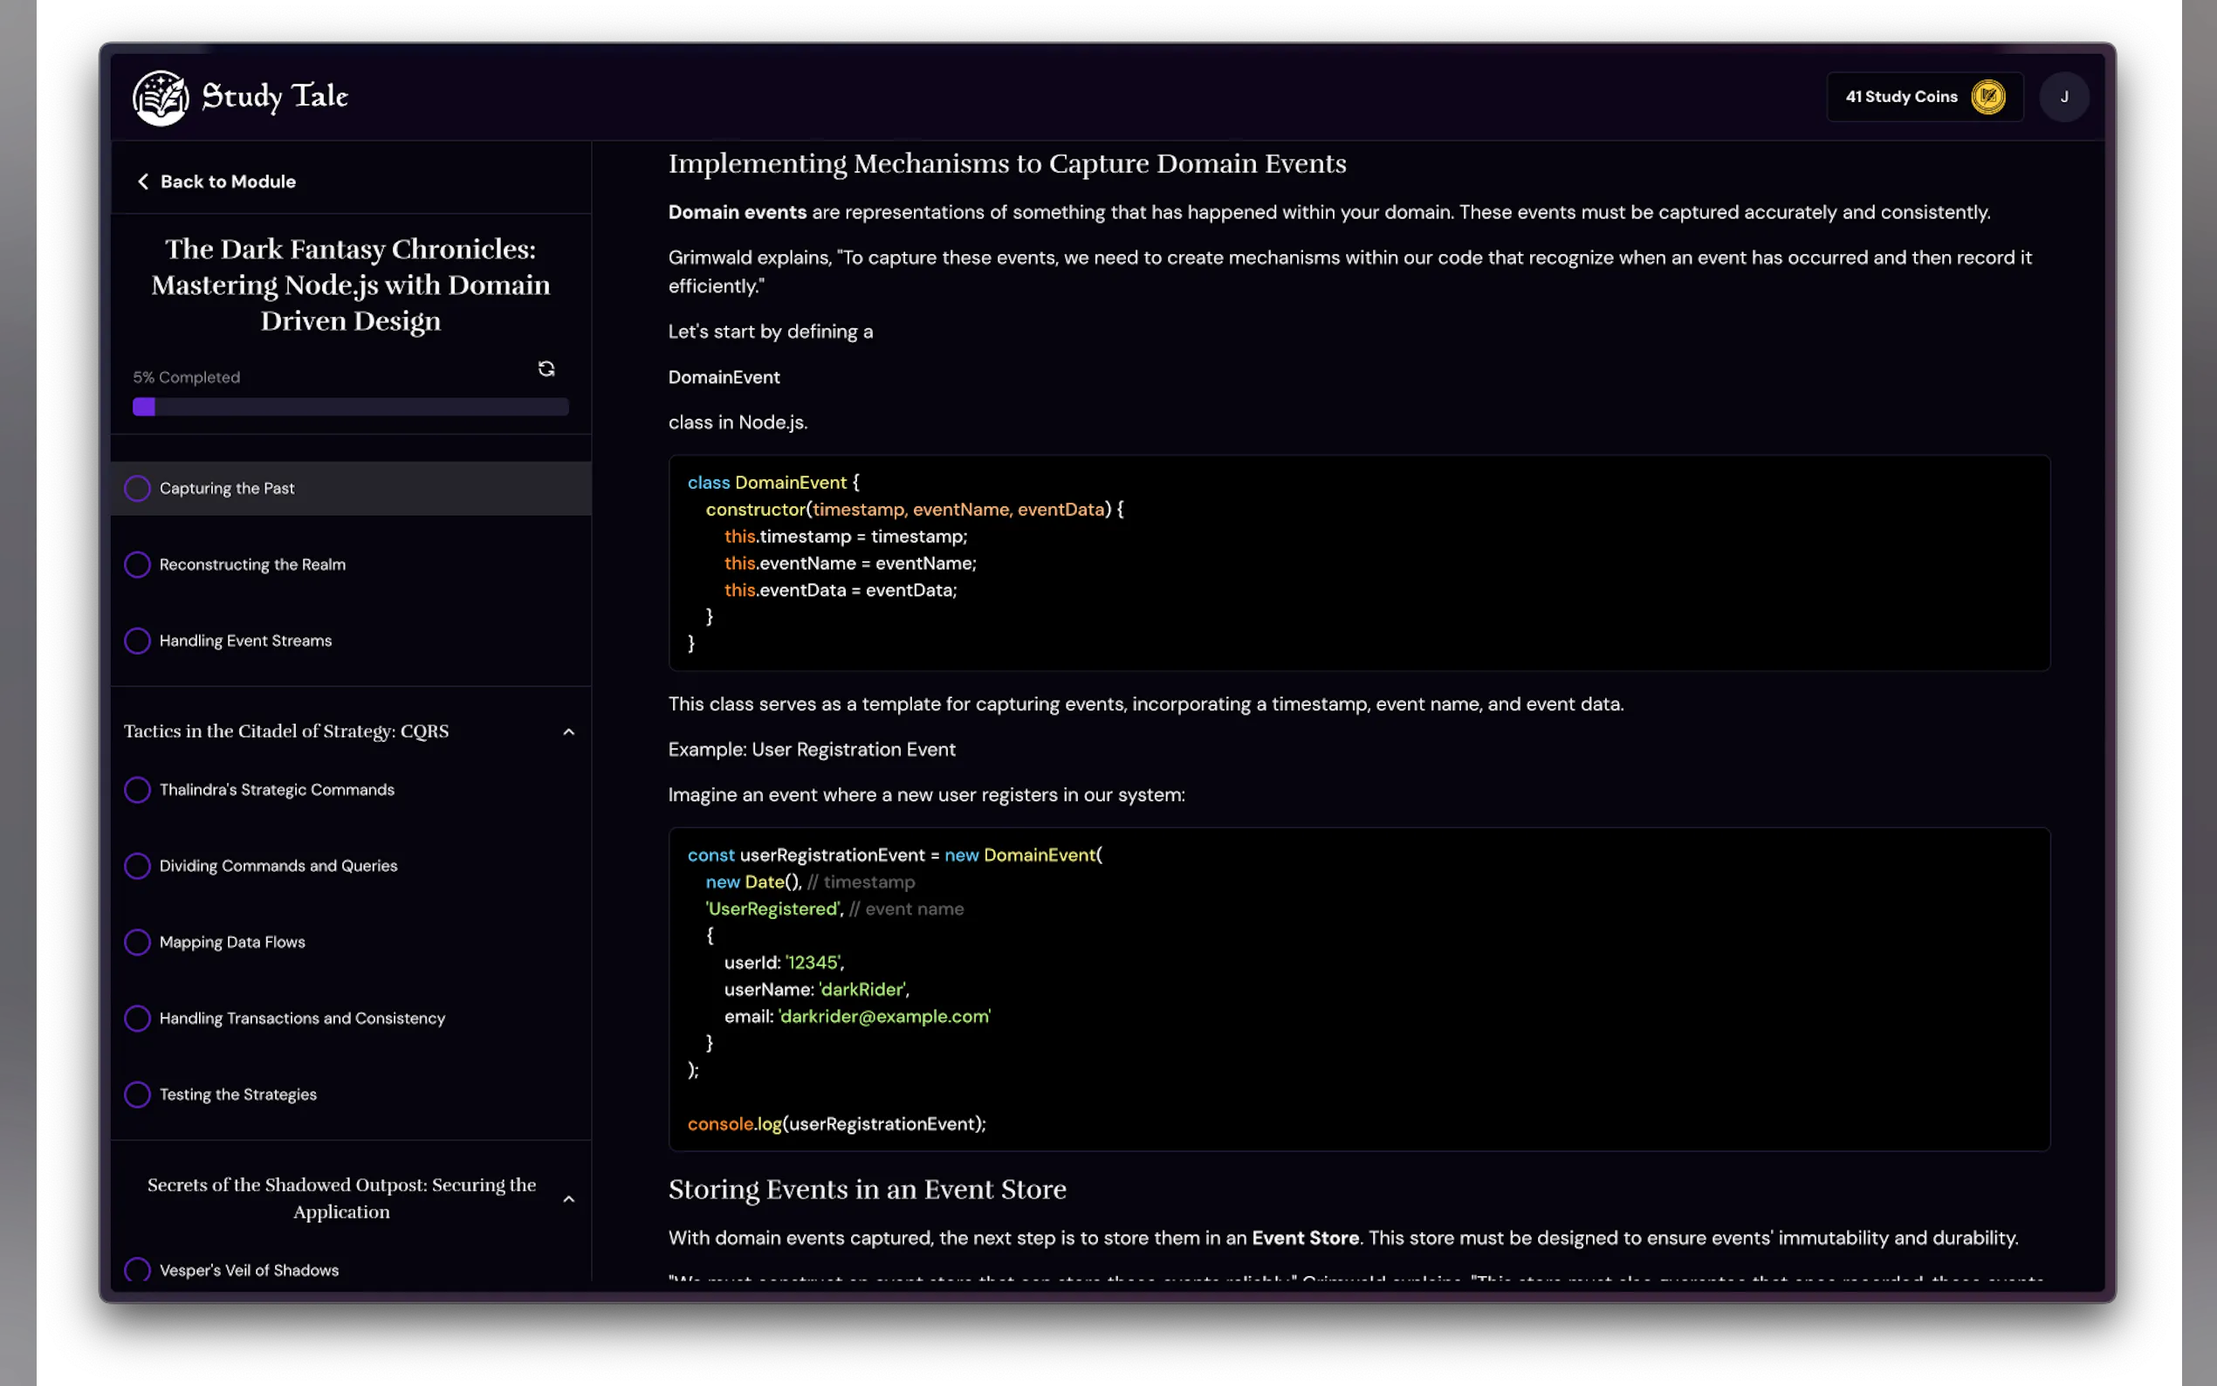Click the refresh progress icon

546,368
